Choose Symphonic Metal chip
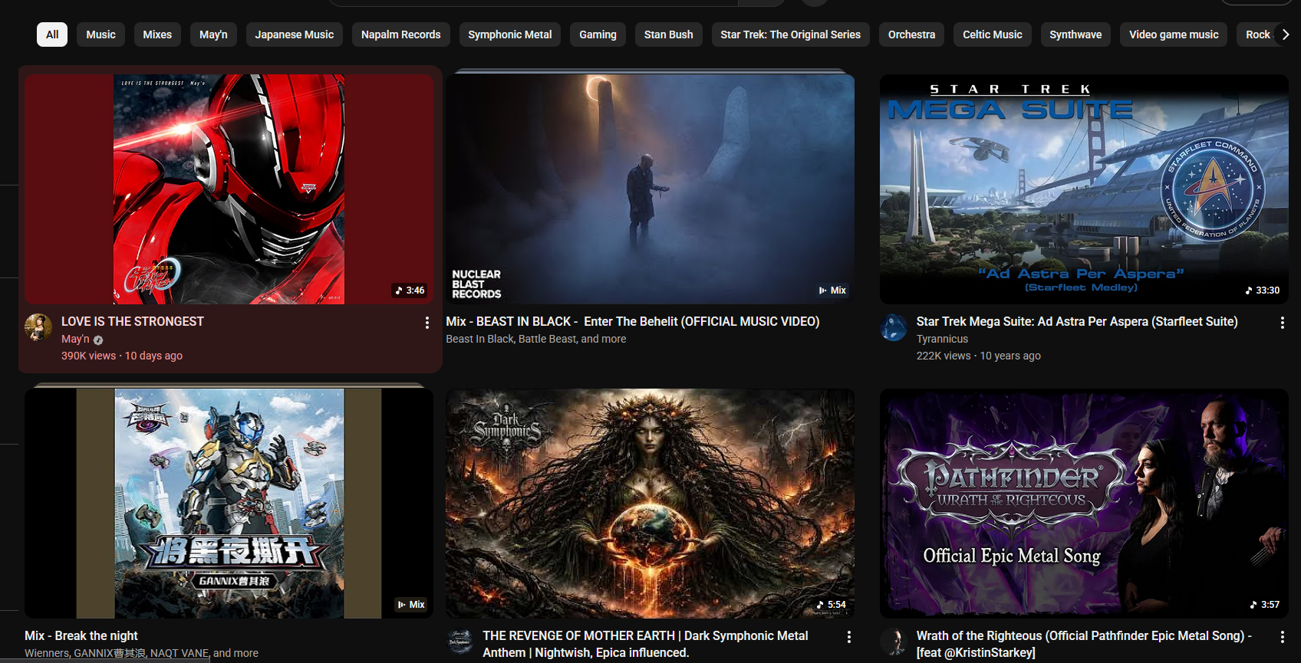This screenshot has height=663, width=1301. [x=510, y=34]
